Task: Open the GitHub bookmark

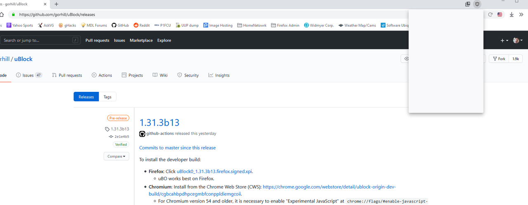Action: pyautogui.click(x=120, y=25)
